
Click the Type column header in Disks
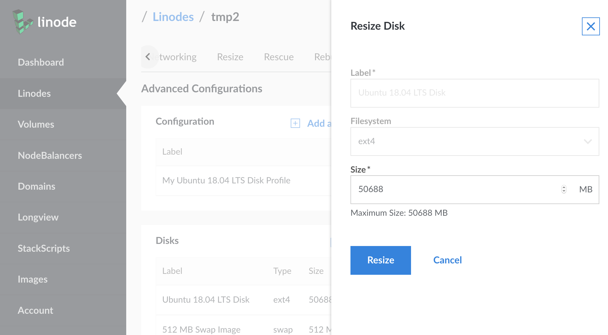coord(282,271)
